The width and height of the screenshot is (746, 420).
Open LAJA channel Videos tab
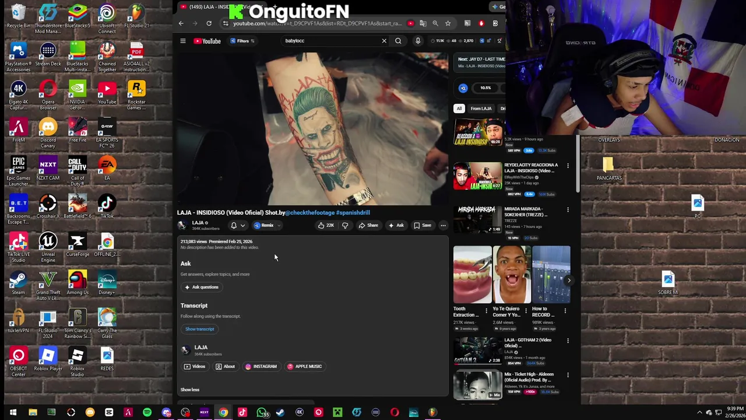pos(195,366)
